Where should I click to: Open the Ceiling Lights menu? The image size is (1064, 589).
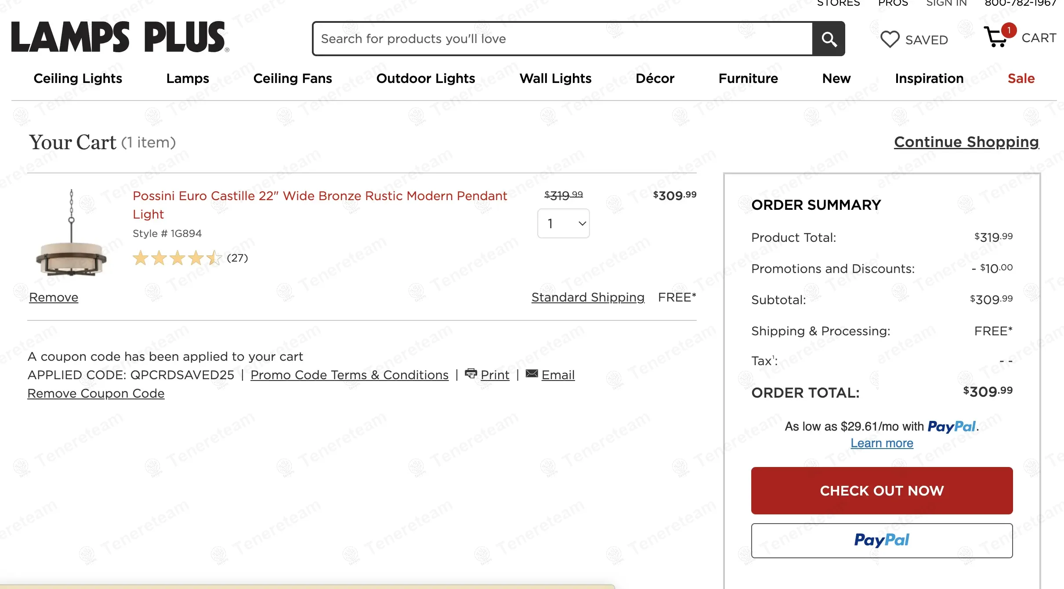pyautogui.click(x=78, y=79)
